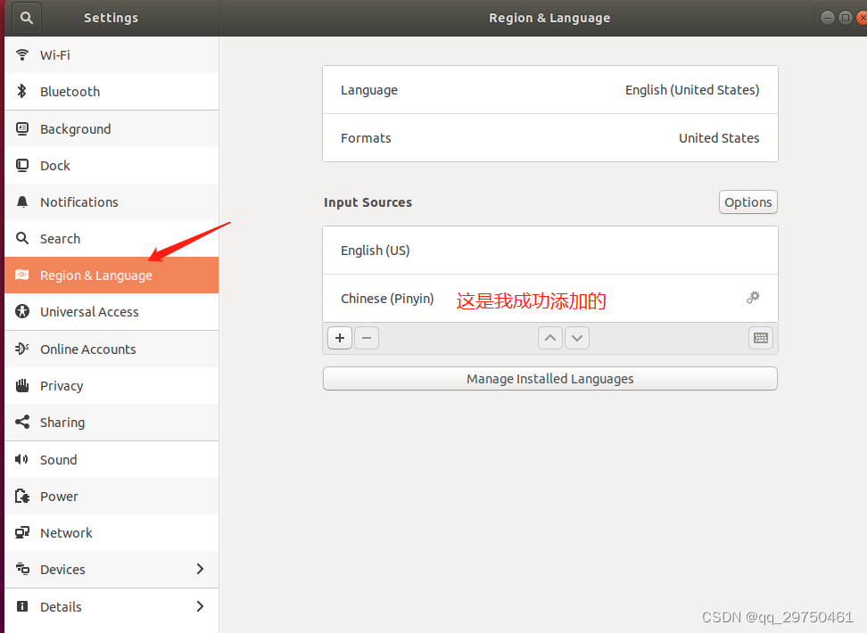Move input source down arrow
The height and width of the screenshot is (633, 867).
click(x=577, y=338)
